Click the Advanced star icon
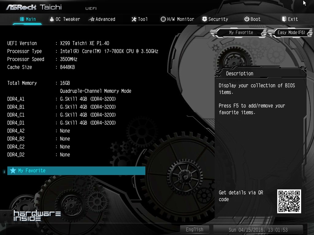Viewport: 314px width, 235px height. tap(91, 19)
